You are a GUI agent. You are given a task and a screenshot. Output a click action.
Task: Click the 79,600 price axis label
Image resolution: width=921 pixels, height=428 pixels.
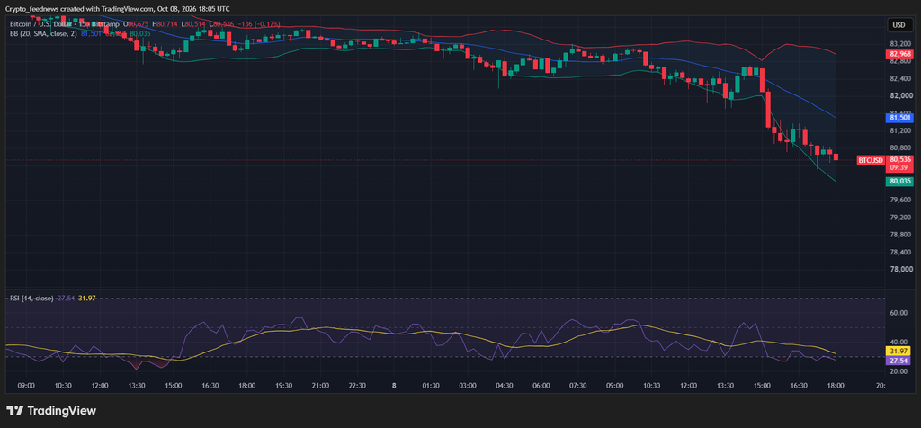pyautogui.click(x=900, y=201)
